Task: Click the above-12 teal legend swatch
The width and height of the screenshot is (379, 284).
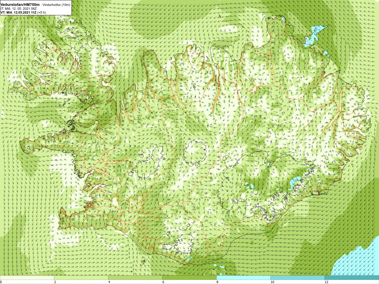Action: tap(352, 278)
